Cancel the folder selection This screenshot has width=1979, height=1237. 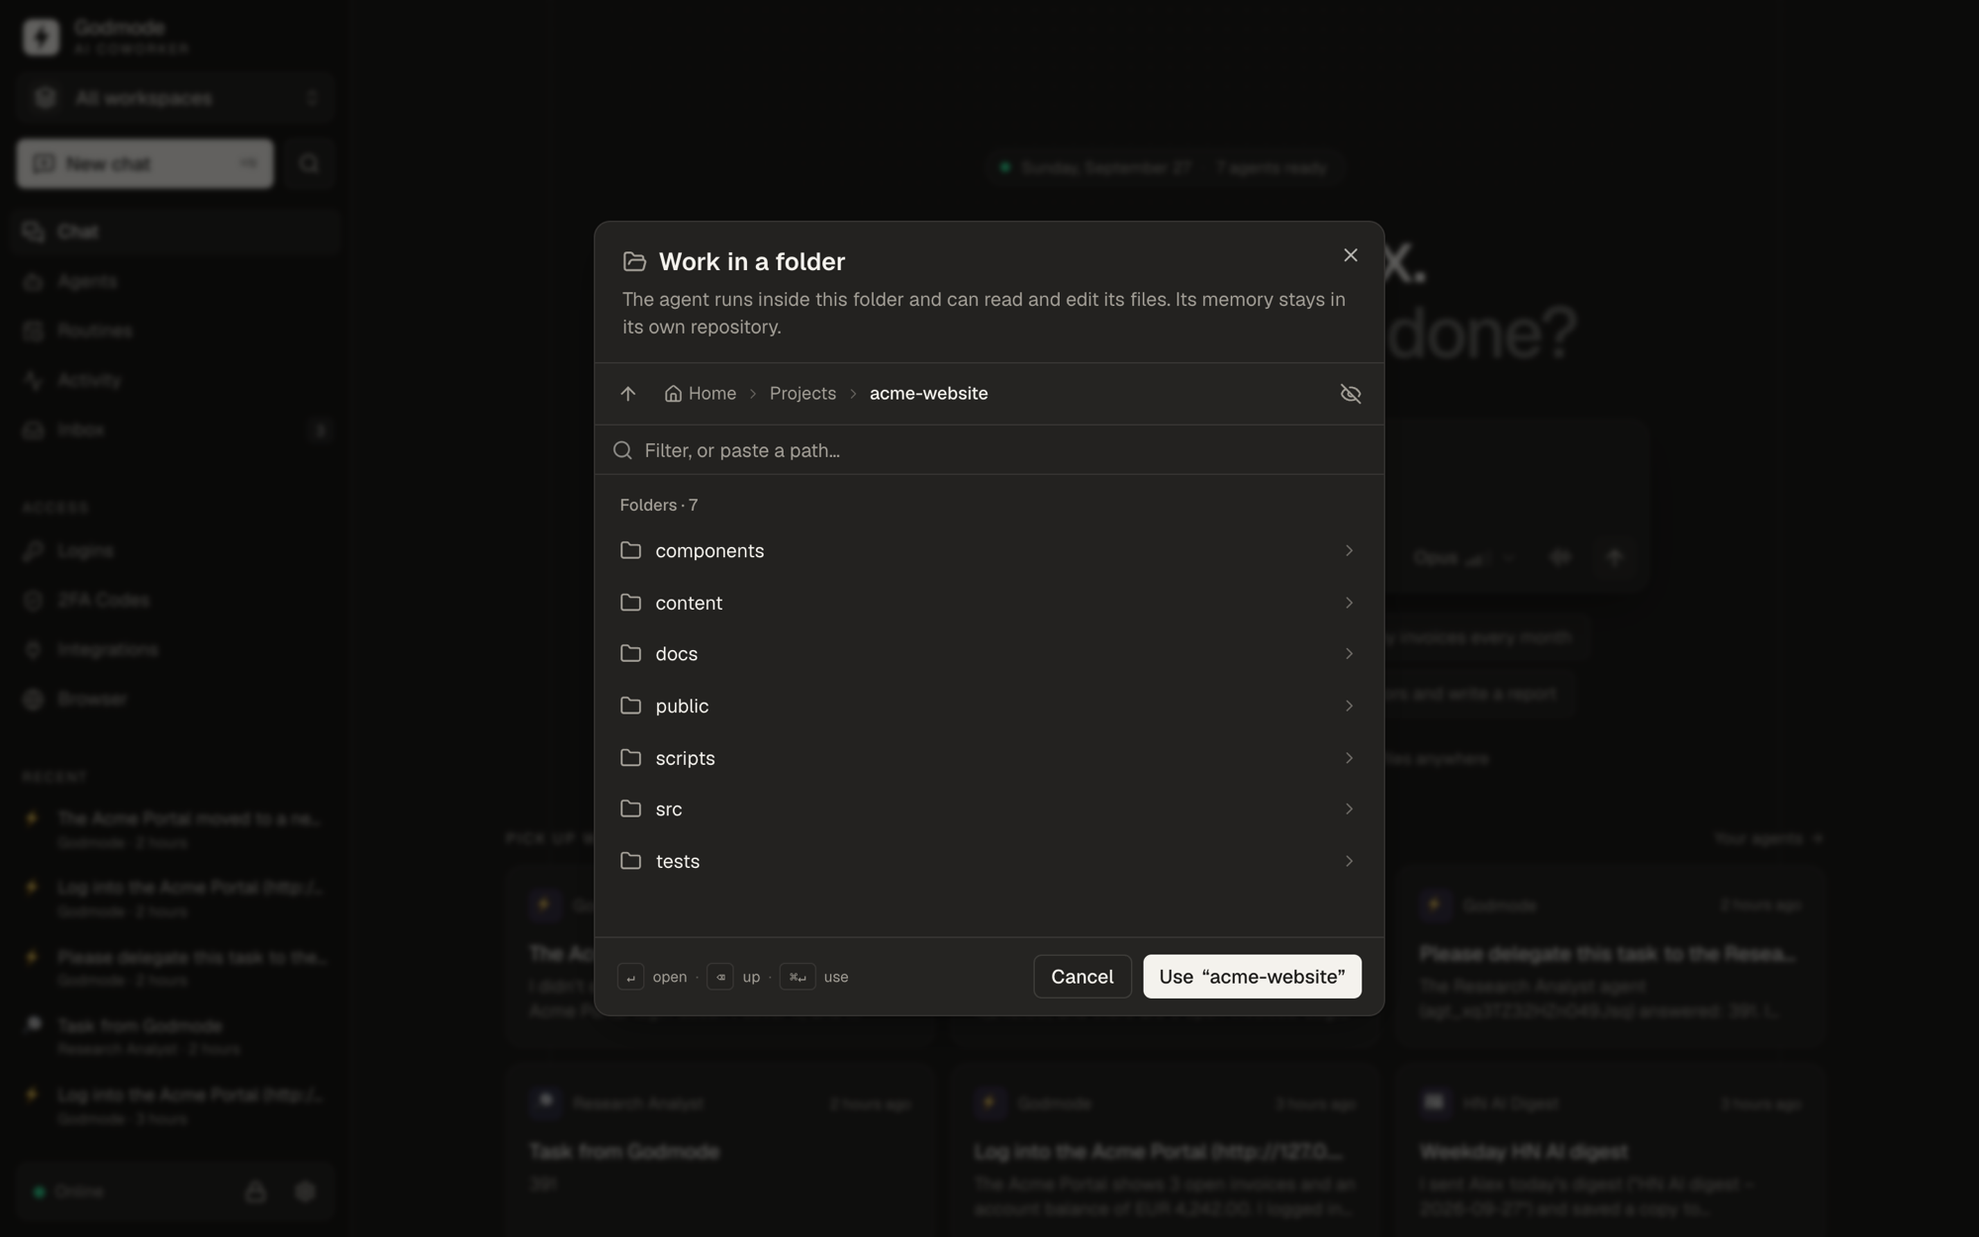pos(1082,977)
